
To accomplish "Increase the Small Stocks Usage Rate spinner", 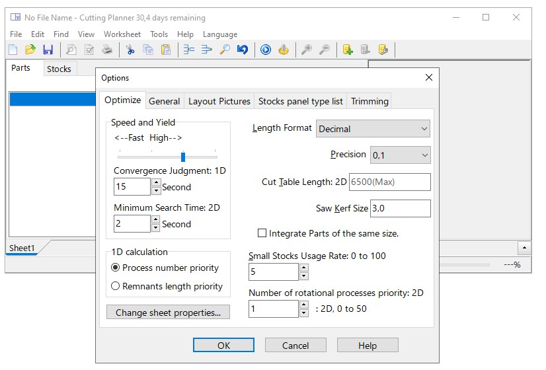I will coord(304,268).
